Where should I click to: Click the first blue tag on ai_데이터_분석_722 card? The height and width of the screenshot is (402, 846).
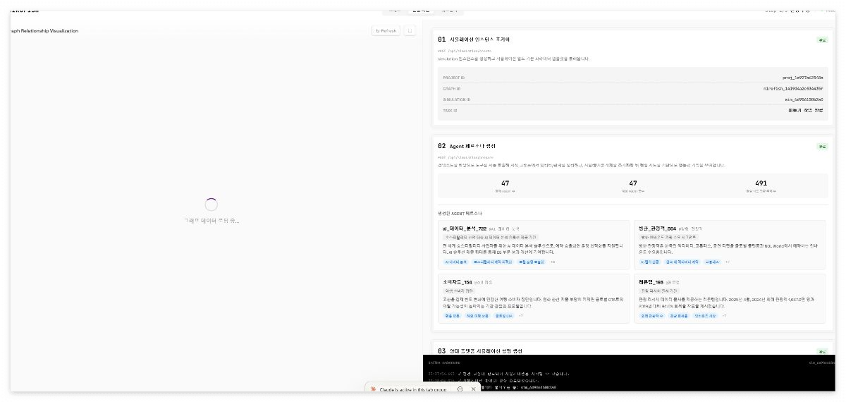pyautogui.click(x=455, y=262)
